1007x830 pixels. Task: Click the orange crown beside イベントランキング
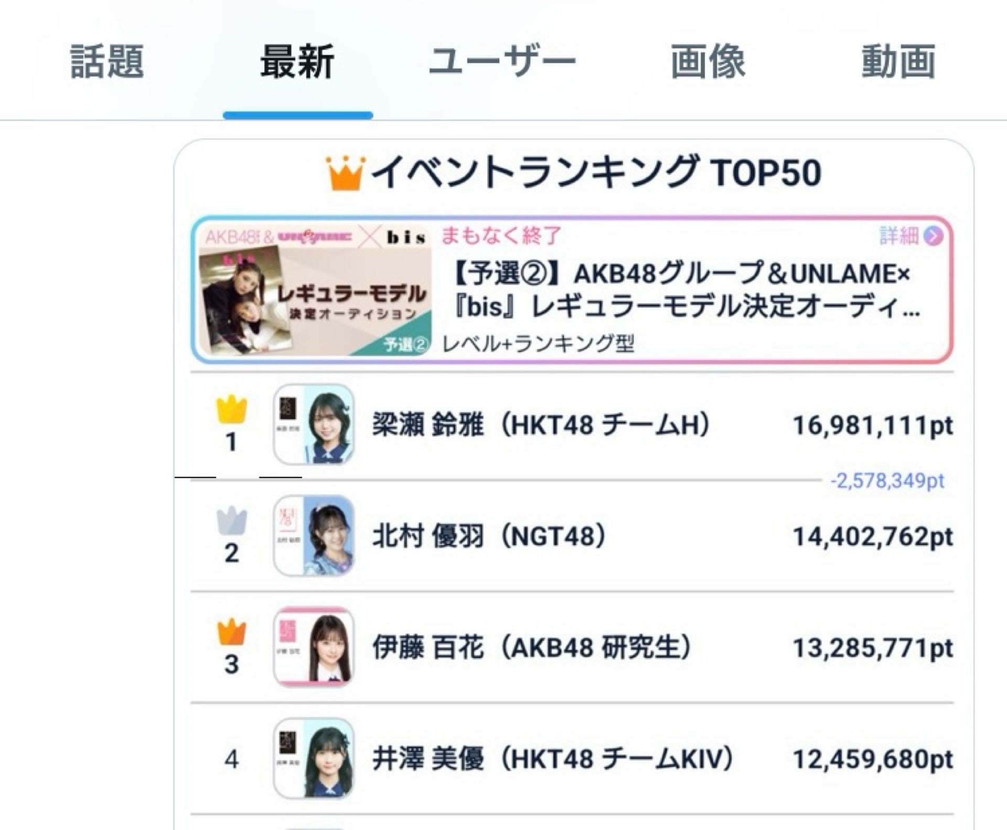coord(345,174)
